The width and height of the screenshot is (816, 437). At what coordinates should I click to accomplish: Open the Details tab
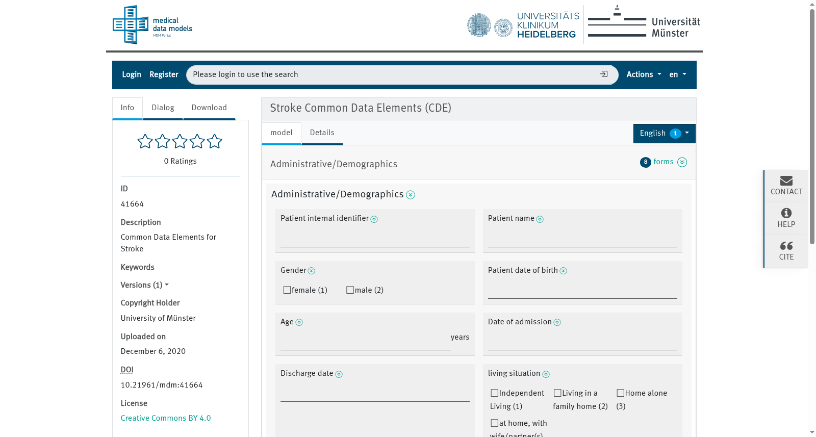coord(322,133)
